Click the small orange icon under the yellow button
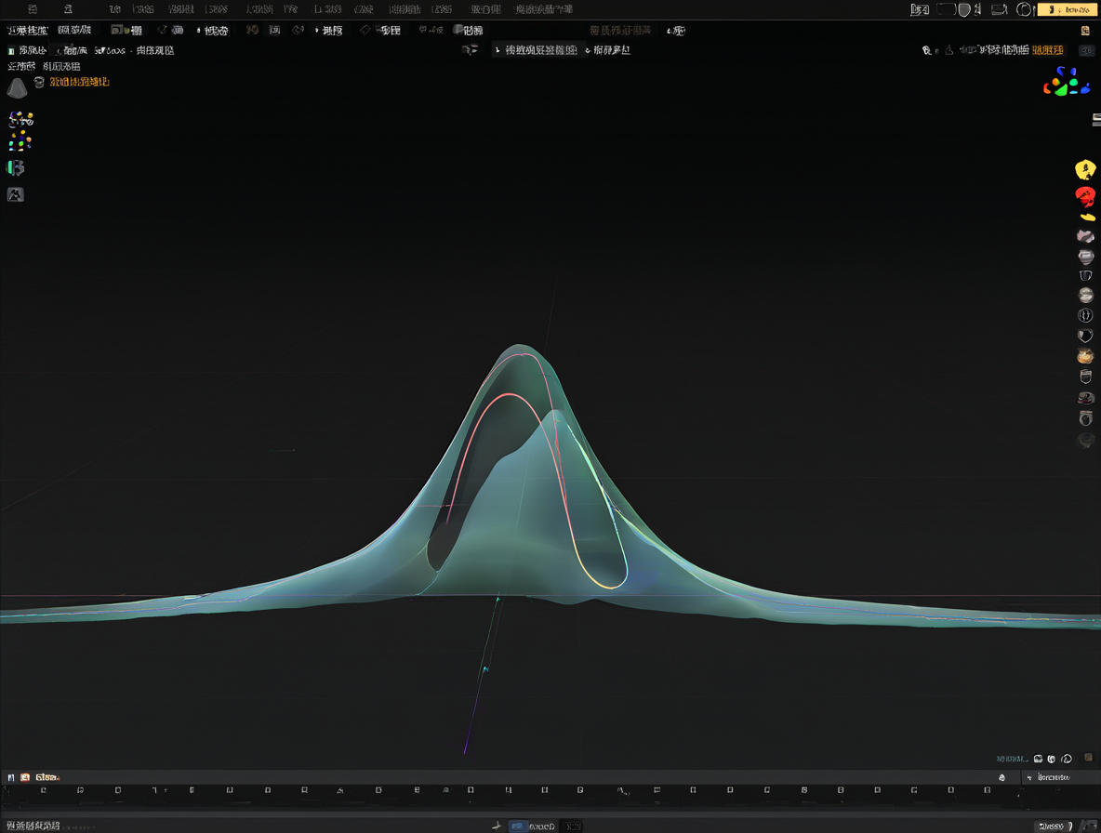Viewport: 1101px width, 833px height. [x=1085, y=30]
